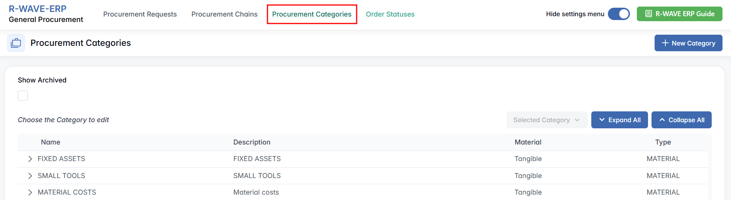Expand the SMALL TOOLS category row
The image size is (731, 200).
point(30,176)
